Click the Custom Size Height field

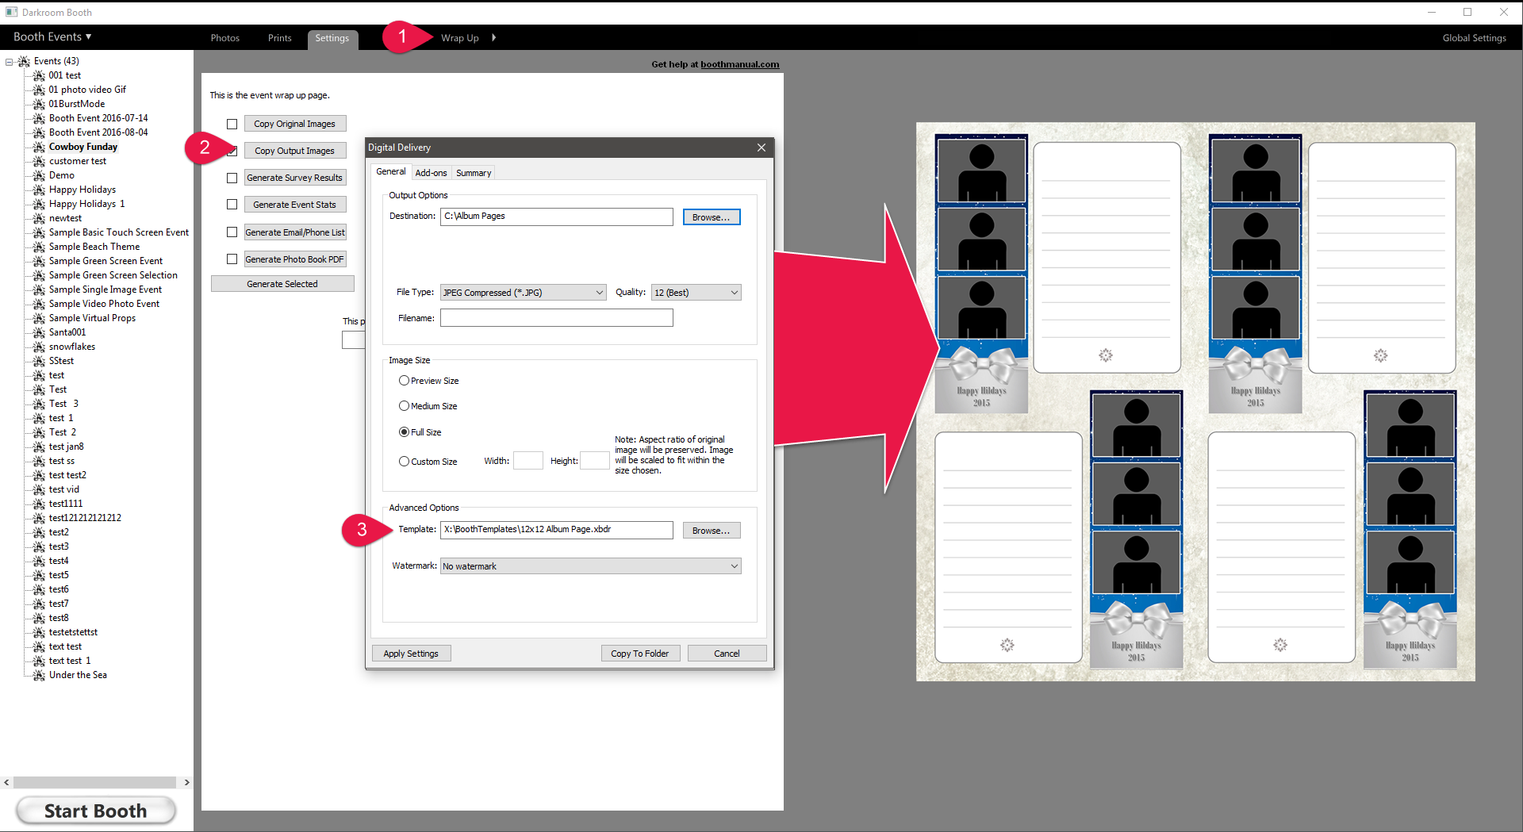click(x=595, y=461)
